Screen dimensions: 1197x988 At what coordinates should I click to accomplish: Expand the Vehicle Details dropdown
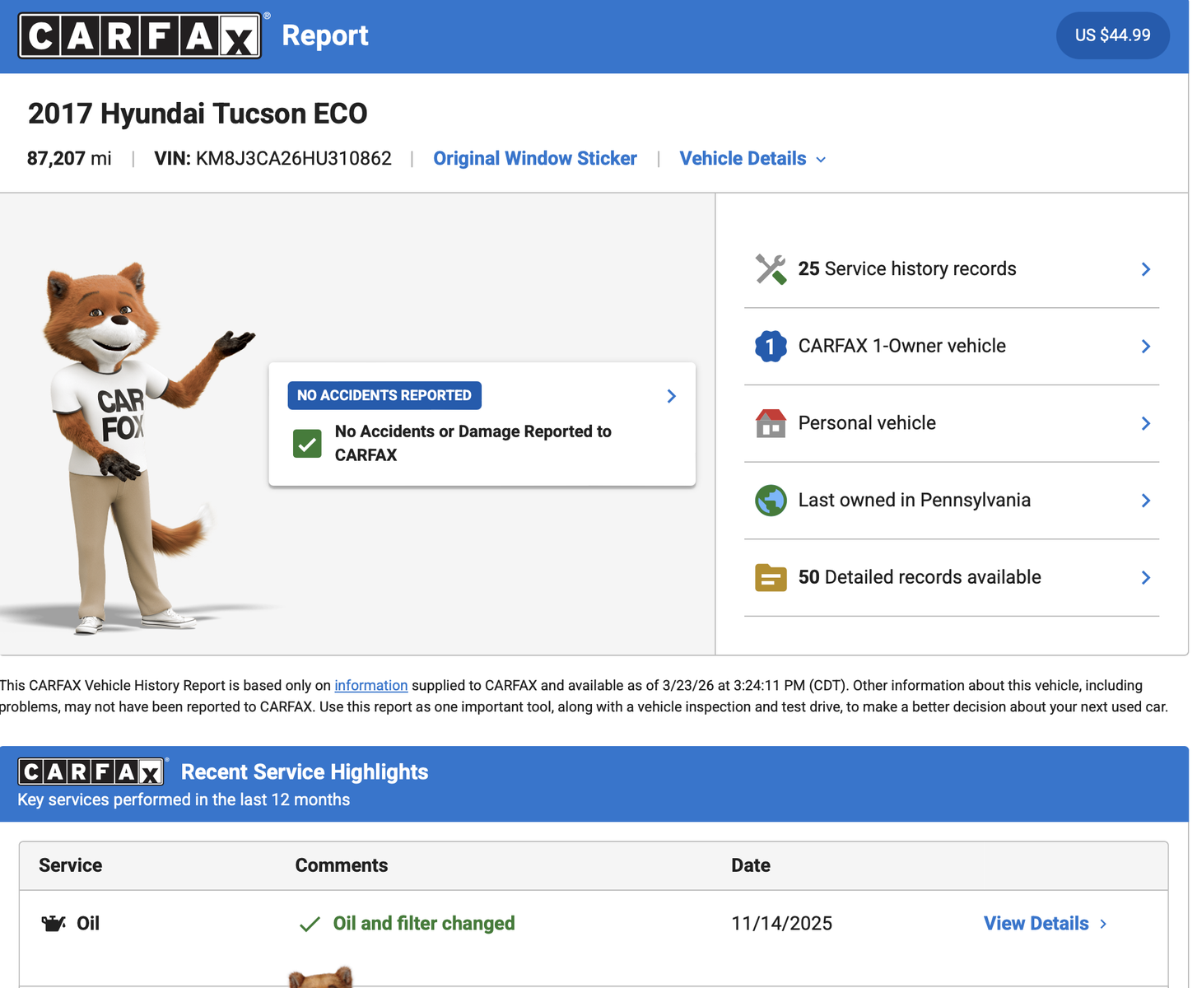coord(752,159)
